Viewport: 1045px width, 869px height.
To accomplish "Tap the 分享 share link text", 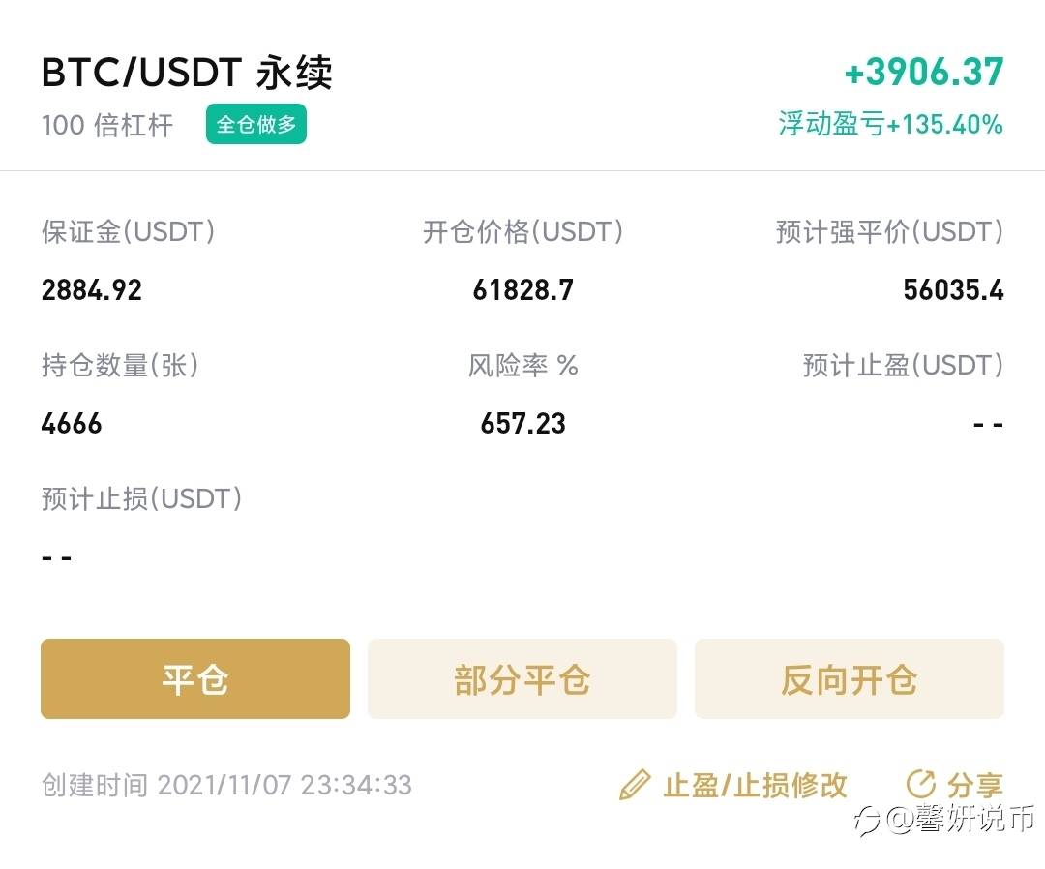I will 975,785.
